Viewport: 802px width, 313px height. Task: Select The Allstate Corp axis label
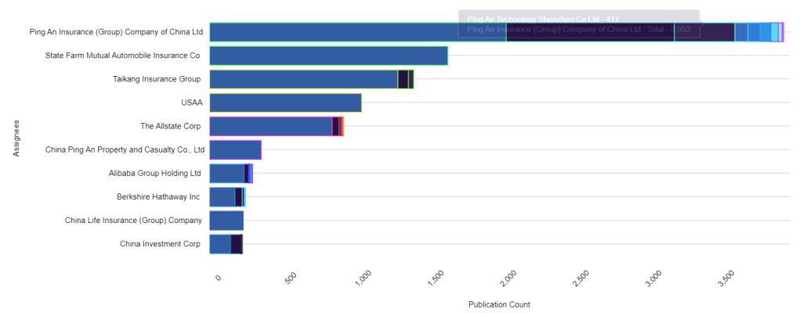[x=170, y=126]
